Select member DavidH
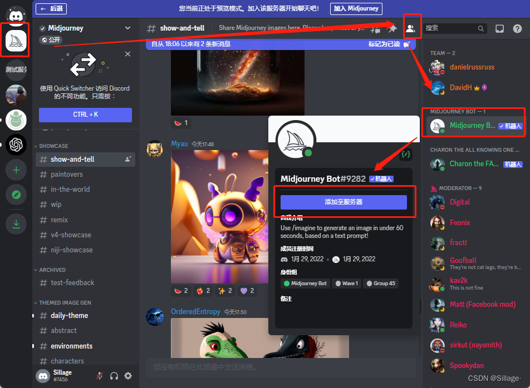The width and height of the screenshot is (530, 388). [x=474, y=88]
